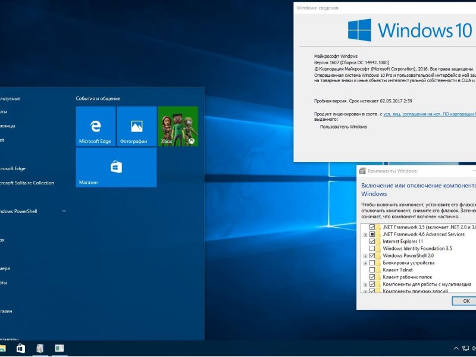The height and width of the screenshot is (357, 476).
Task: Launch the Xbox tile with avatars
Action: [x=178, y=126]
